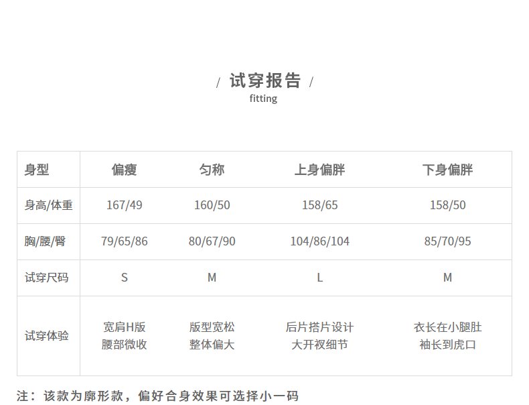The height and width of the screenshot is (405, 529).
Task: Choose the 上身偏胖 column header
Action: [x=319, y=170]
